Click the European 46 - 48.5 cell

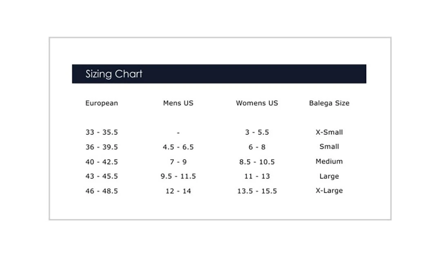(102, 191)
